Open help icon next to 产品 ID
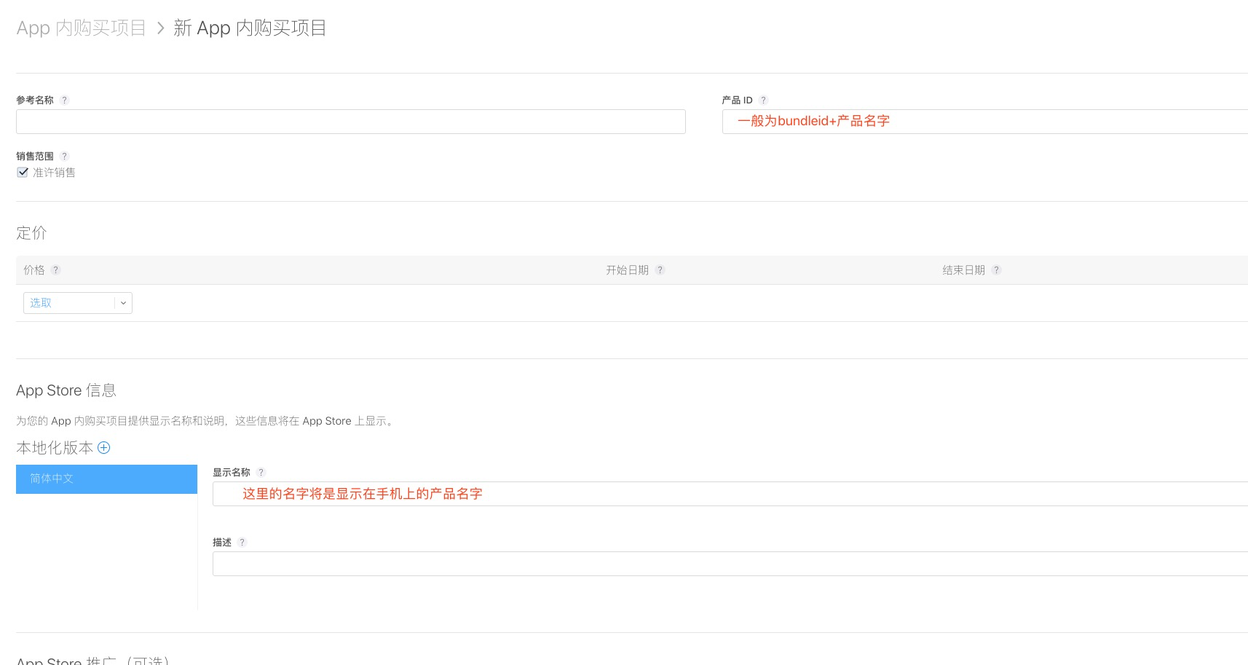 click(763, 100)
